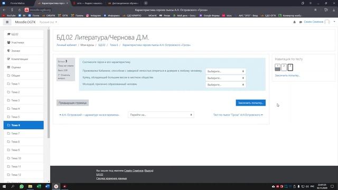338x190 pixels.
Task: Click 'Закончить попытку...' link in navigation block
Action: 287,75
